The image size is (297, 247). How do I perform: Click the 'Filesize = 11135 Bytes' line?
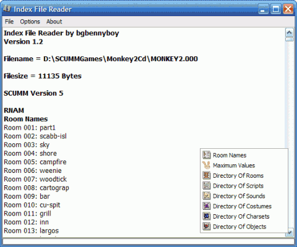pos(43,76)
